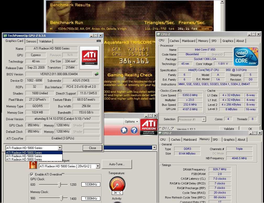Open the SPD tab in top CPU-Z window
Viewport: 264px width, 203px height.
(214, 41)
